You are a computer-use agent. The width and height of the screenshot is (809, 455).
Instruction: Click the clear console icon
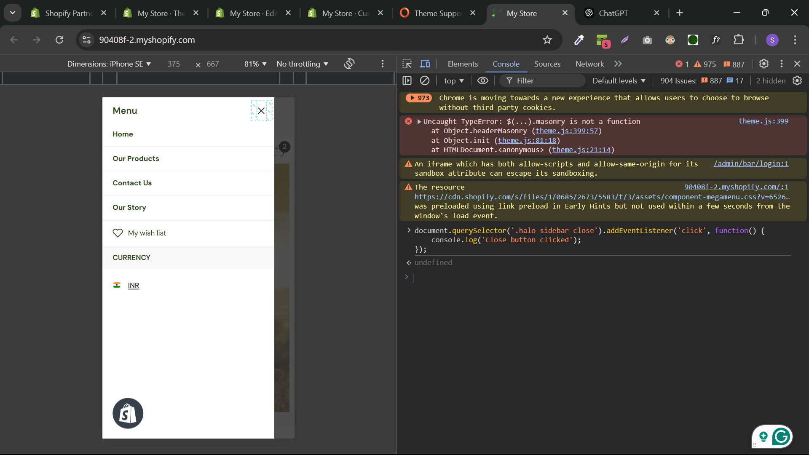(425, 80)
